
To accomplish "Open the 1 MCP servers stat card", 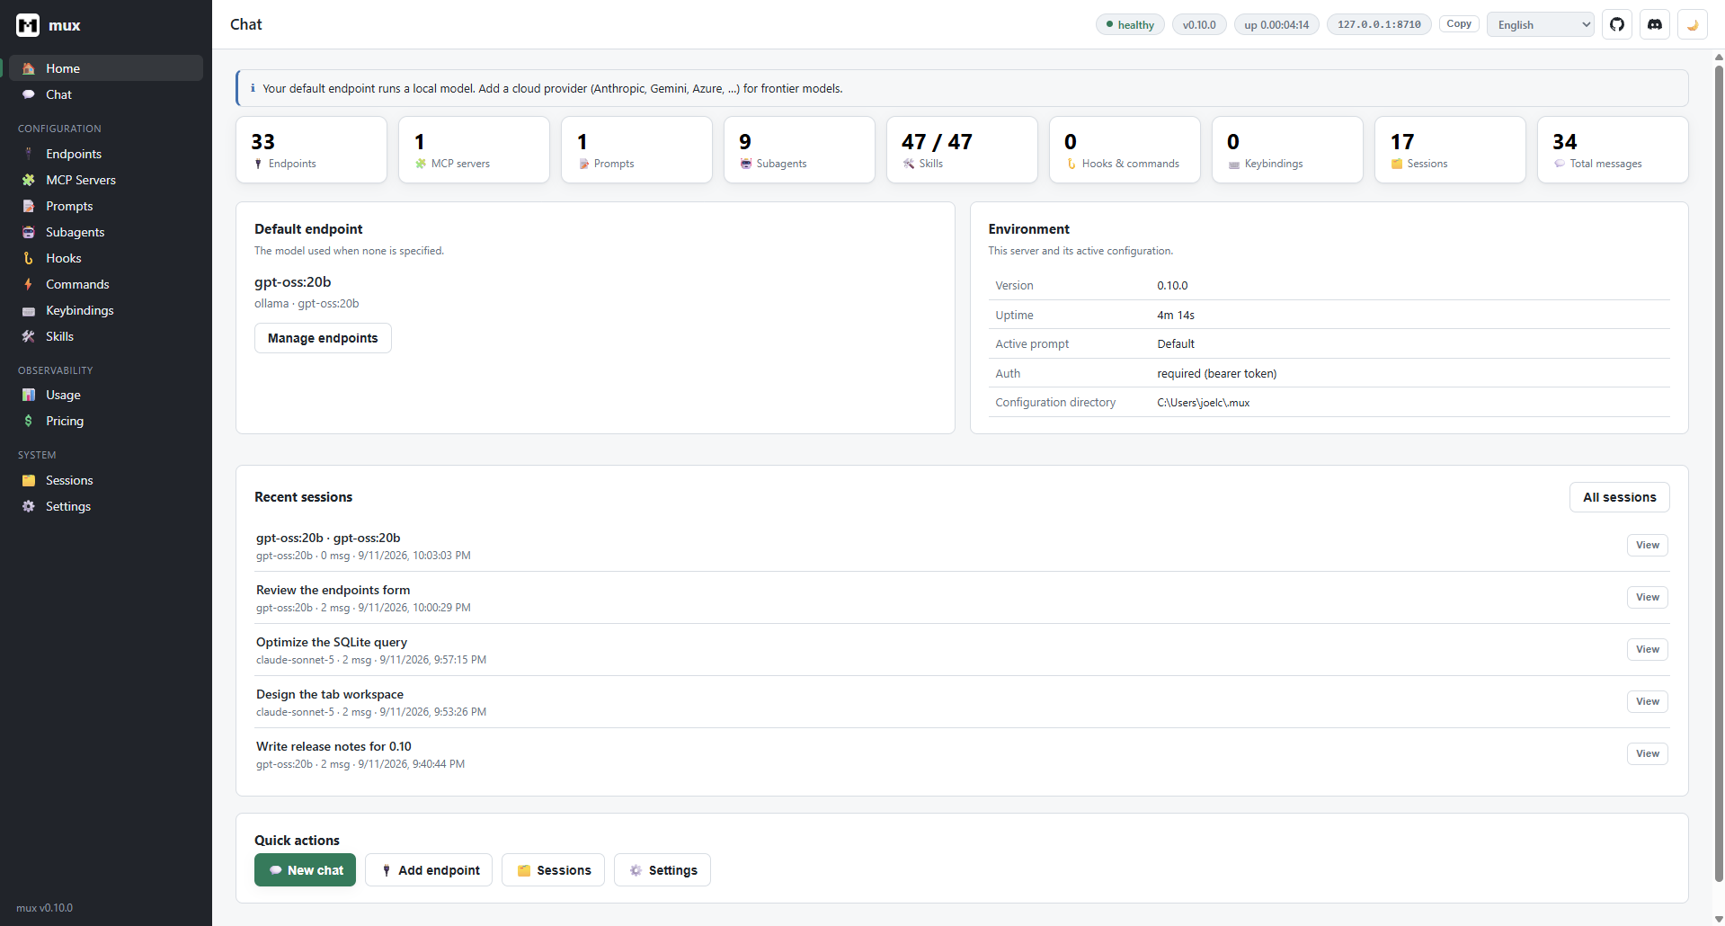I will click(474, 150).
